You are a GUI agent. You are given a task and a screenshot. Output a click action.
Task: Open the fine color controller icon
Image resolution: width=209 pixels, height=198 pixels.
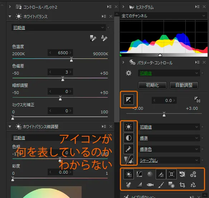point(161,174)
